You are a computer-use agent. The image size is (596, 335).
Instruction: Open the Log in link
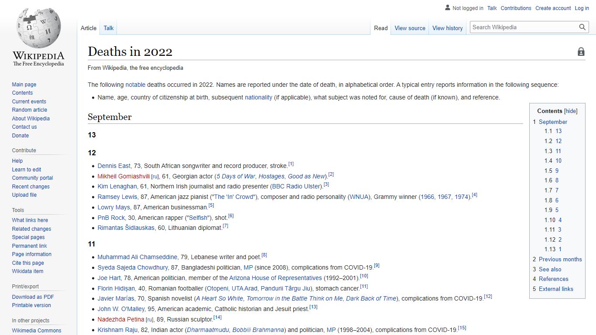click(582, 8)
